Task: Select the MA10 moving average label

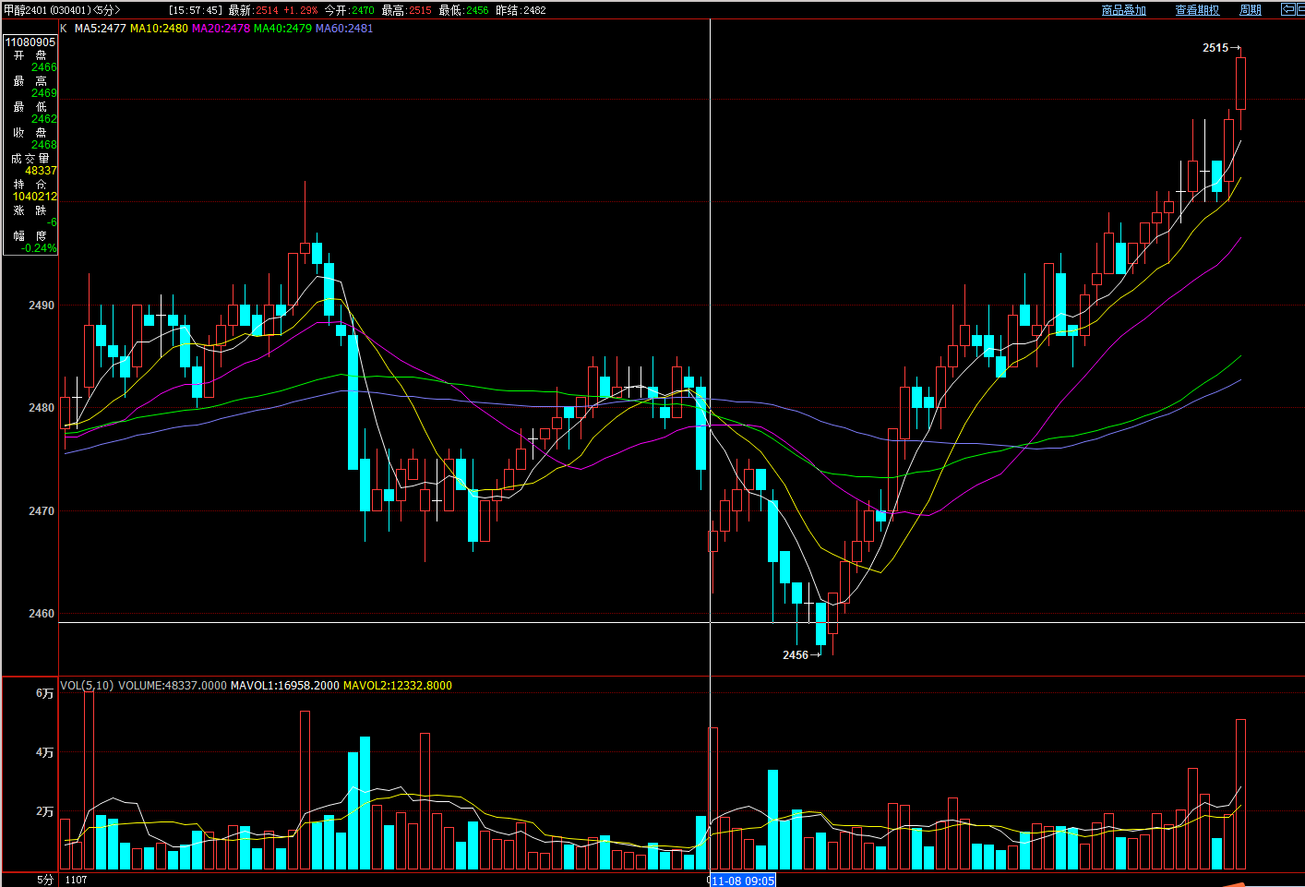Action: coord(159,29)
